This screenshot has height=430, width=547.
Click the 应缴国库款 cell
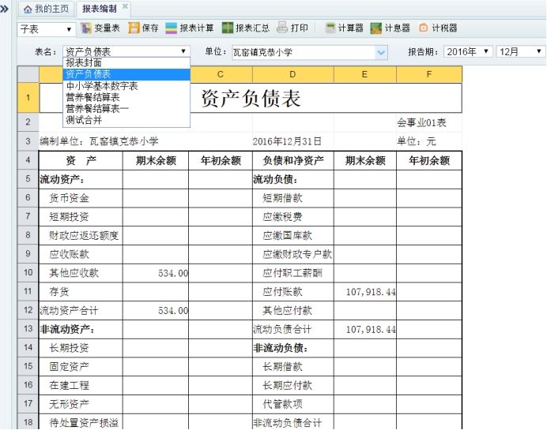(292, 236)
